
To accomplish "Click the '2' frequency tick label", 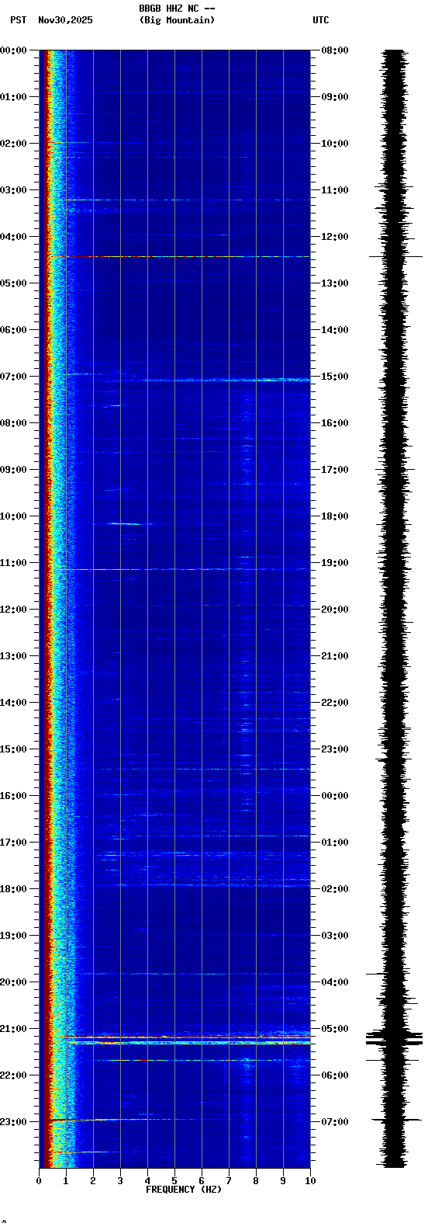I will (x=93, y=1181).
